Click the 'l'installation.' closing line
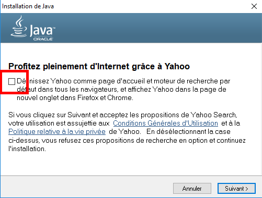The width and height of the screenshot is (262, 198). [27, 148]
